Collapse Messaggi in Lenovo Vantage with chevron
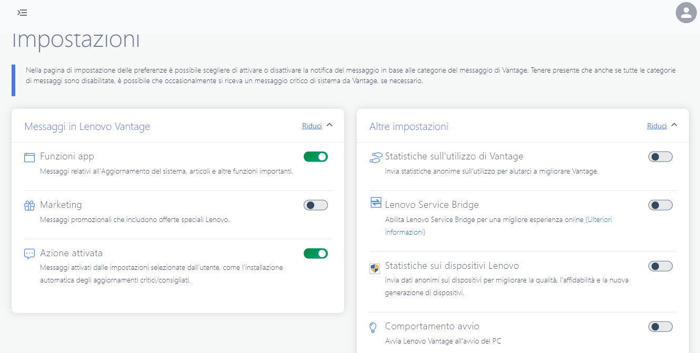Screen dimensions: 700x353 (x=329, y=125)
